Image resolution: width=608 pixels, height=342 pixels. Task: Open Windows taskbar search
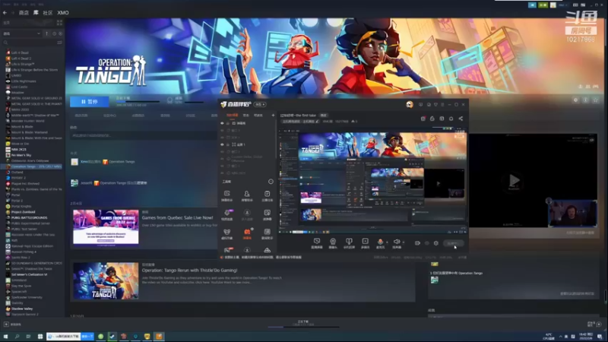(17, 336)
